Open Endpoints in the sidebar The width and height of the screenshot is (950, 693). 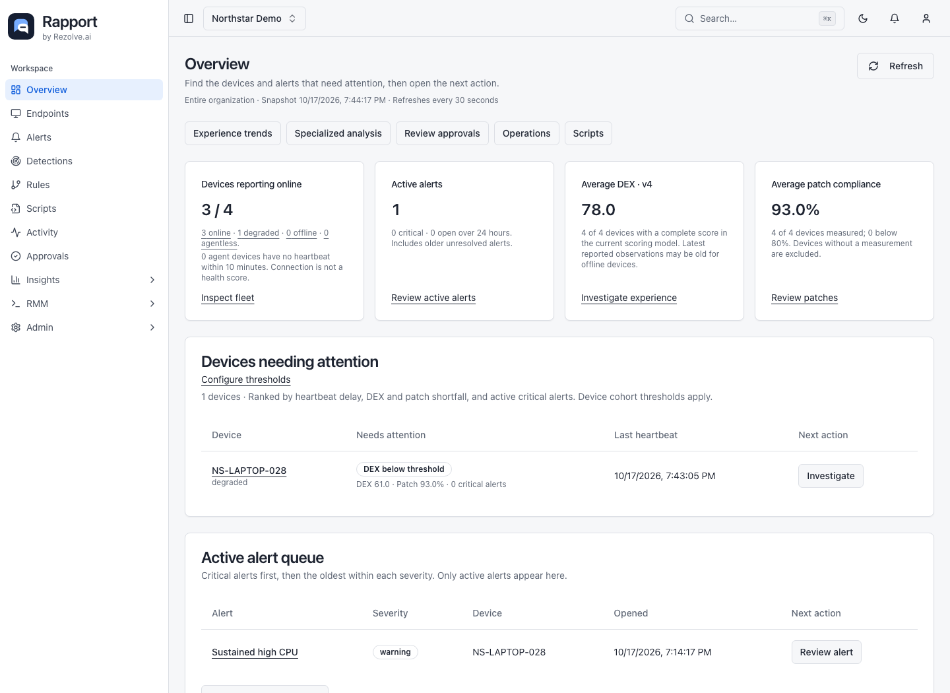pos(84,114)
